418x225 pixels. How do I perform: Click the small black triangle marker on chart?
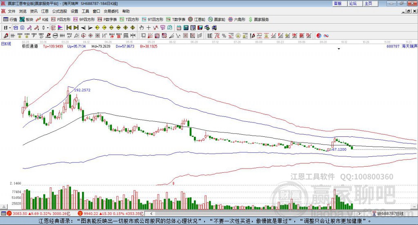pyautogui.click(x=339, y=49)
